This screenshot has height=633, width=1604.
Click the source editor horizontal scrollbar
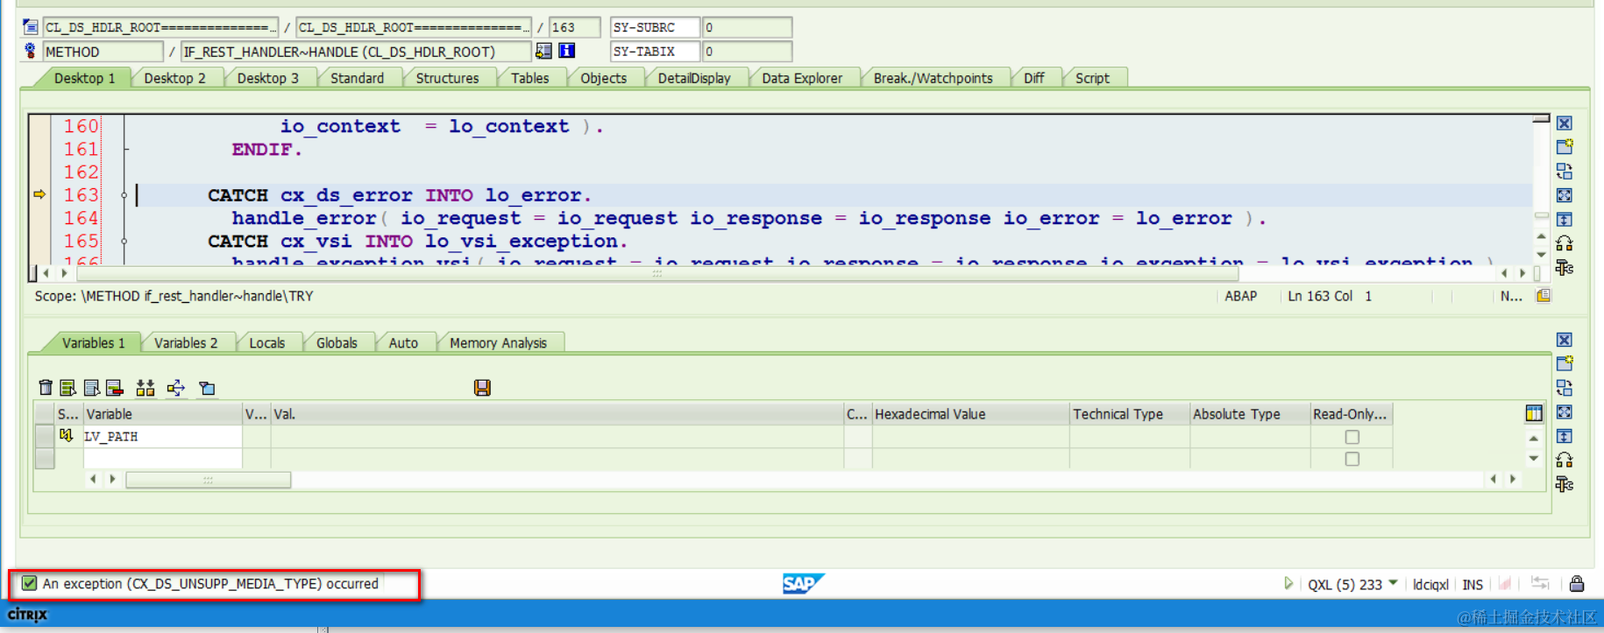point(657,273)
